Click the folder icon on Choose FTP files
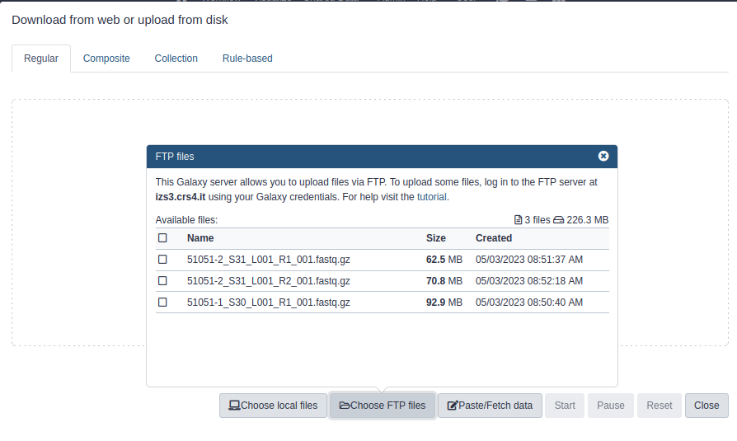Image resolution: width=737 pixels, height=441 pixels. pos(345,406)
